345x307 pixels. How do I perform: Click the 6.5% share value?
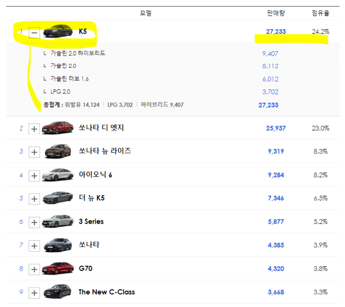coord(320,199)
